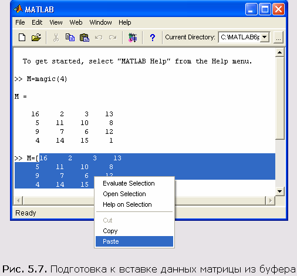Image resolution: width=297 pixels, height=276 pixels.
Task: Browse for folder with ellipsis button
Action: [x=278, y=37]
